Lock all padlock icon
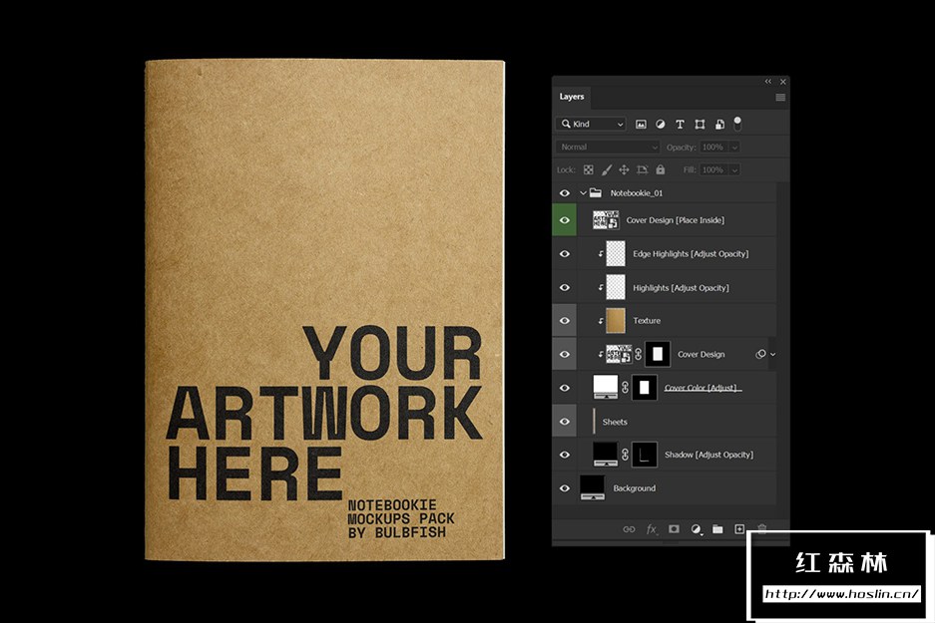 (661, 169)
